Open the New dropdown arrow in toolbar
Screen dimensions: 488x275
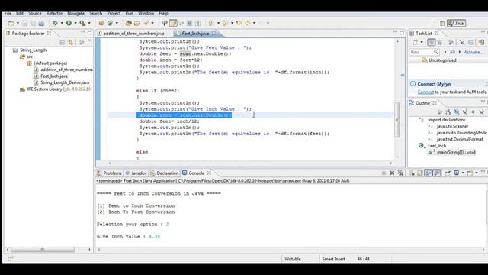coord(18,24)
